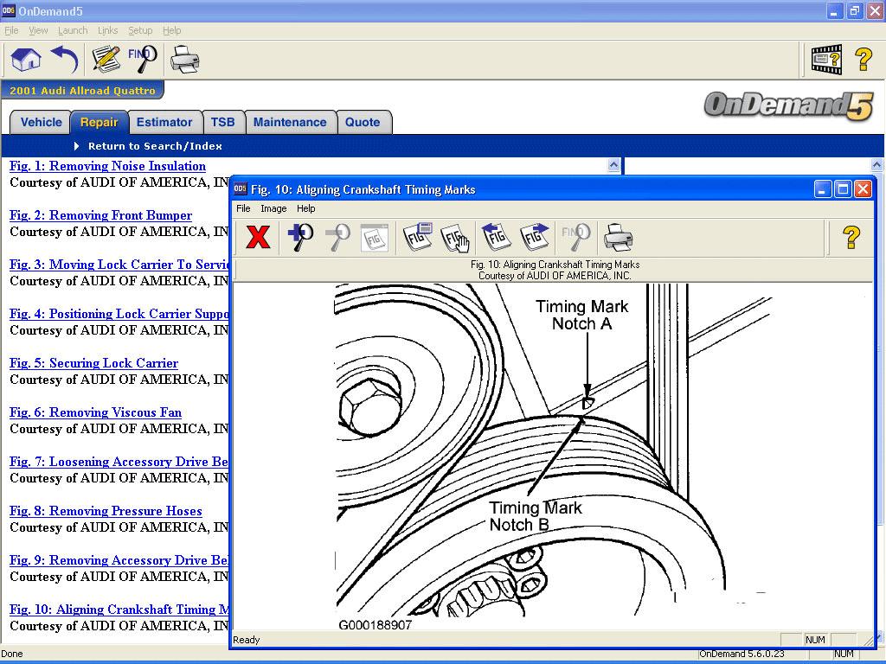Open Fig. 5: Securing Lock Carrier link

click(x=93, y=363)
